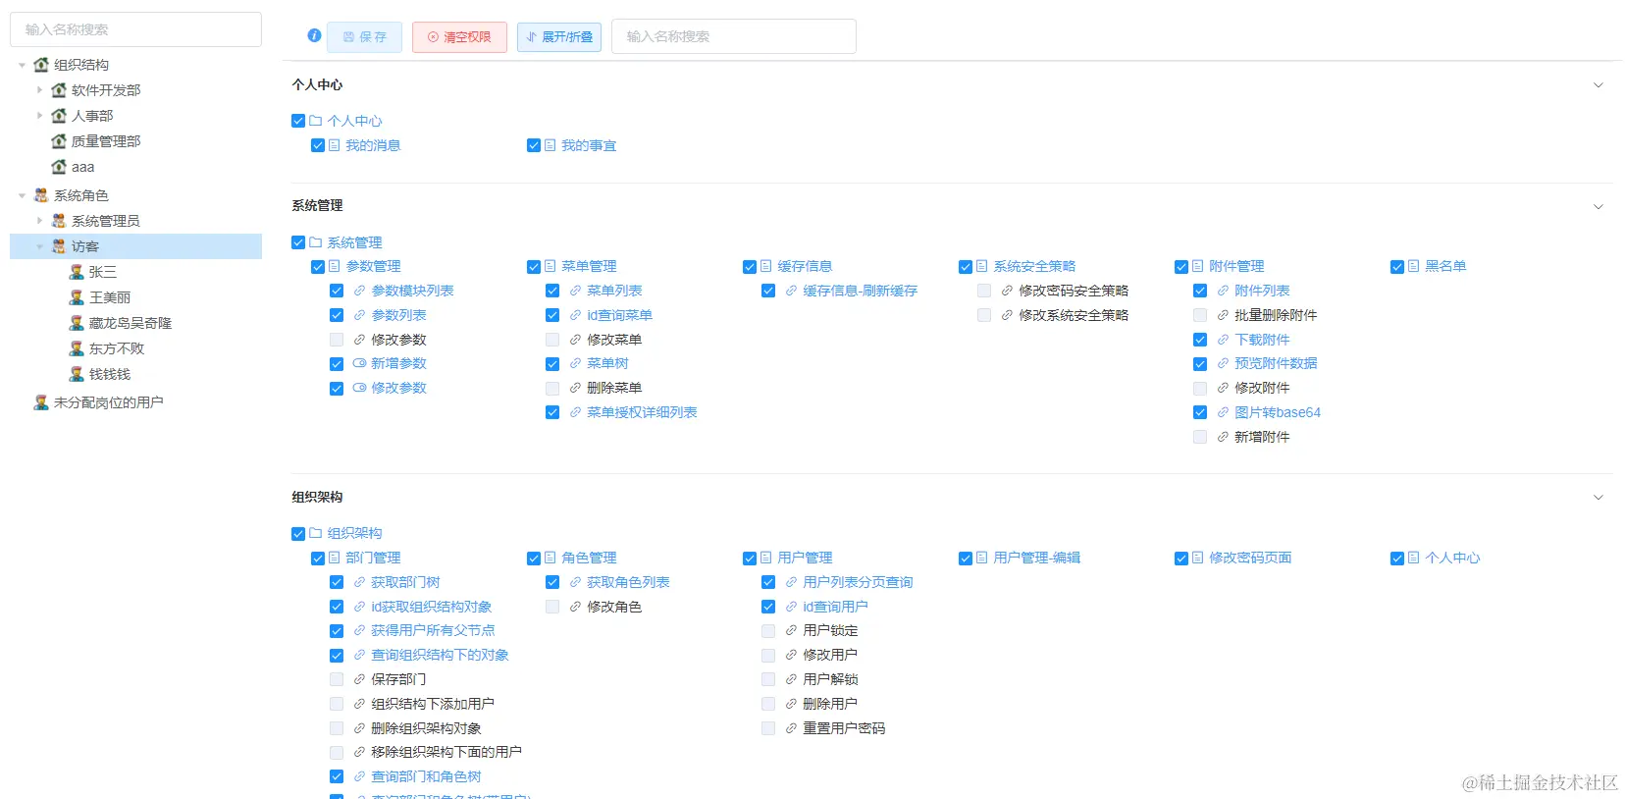
Task: Click the 展开/折叠 button
Action: [559, 36]
